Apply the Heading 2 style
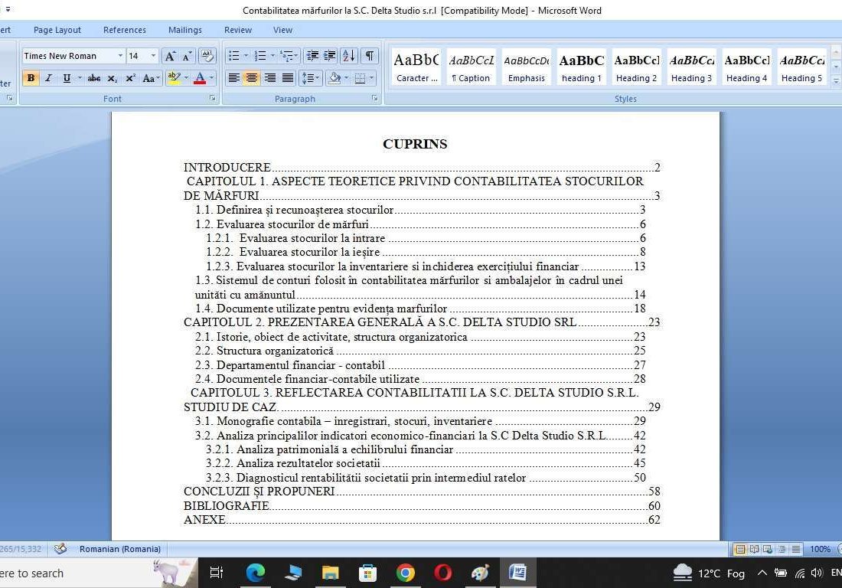The height and width of the screenshot is (588, 842). 636,67
